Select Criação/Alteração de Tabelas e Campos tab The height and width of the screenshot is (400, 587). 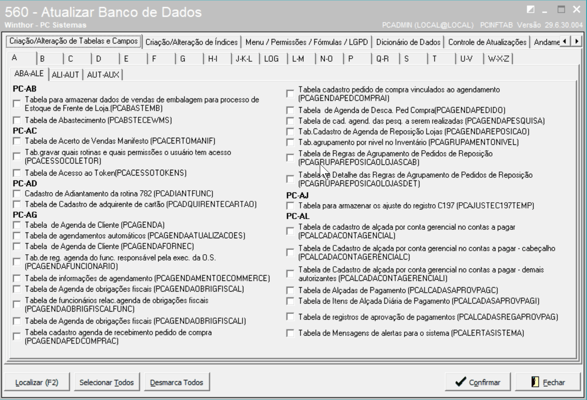[74, 41]
